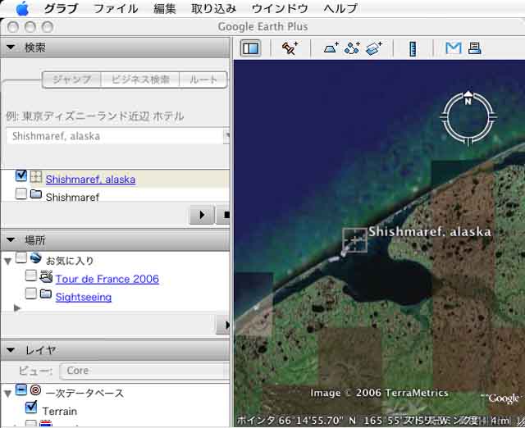Switch to the ビジネス検索 tab
The image size is (525, 428).
pos(140,80)
